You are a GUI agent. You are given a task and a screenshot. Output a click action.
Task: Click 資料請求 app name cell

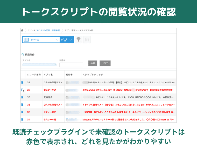pyautogui.click(x=48, y=97)
